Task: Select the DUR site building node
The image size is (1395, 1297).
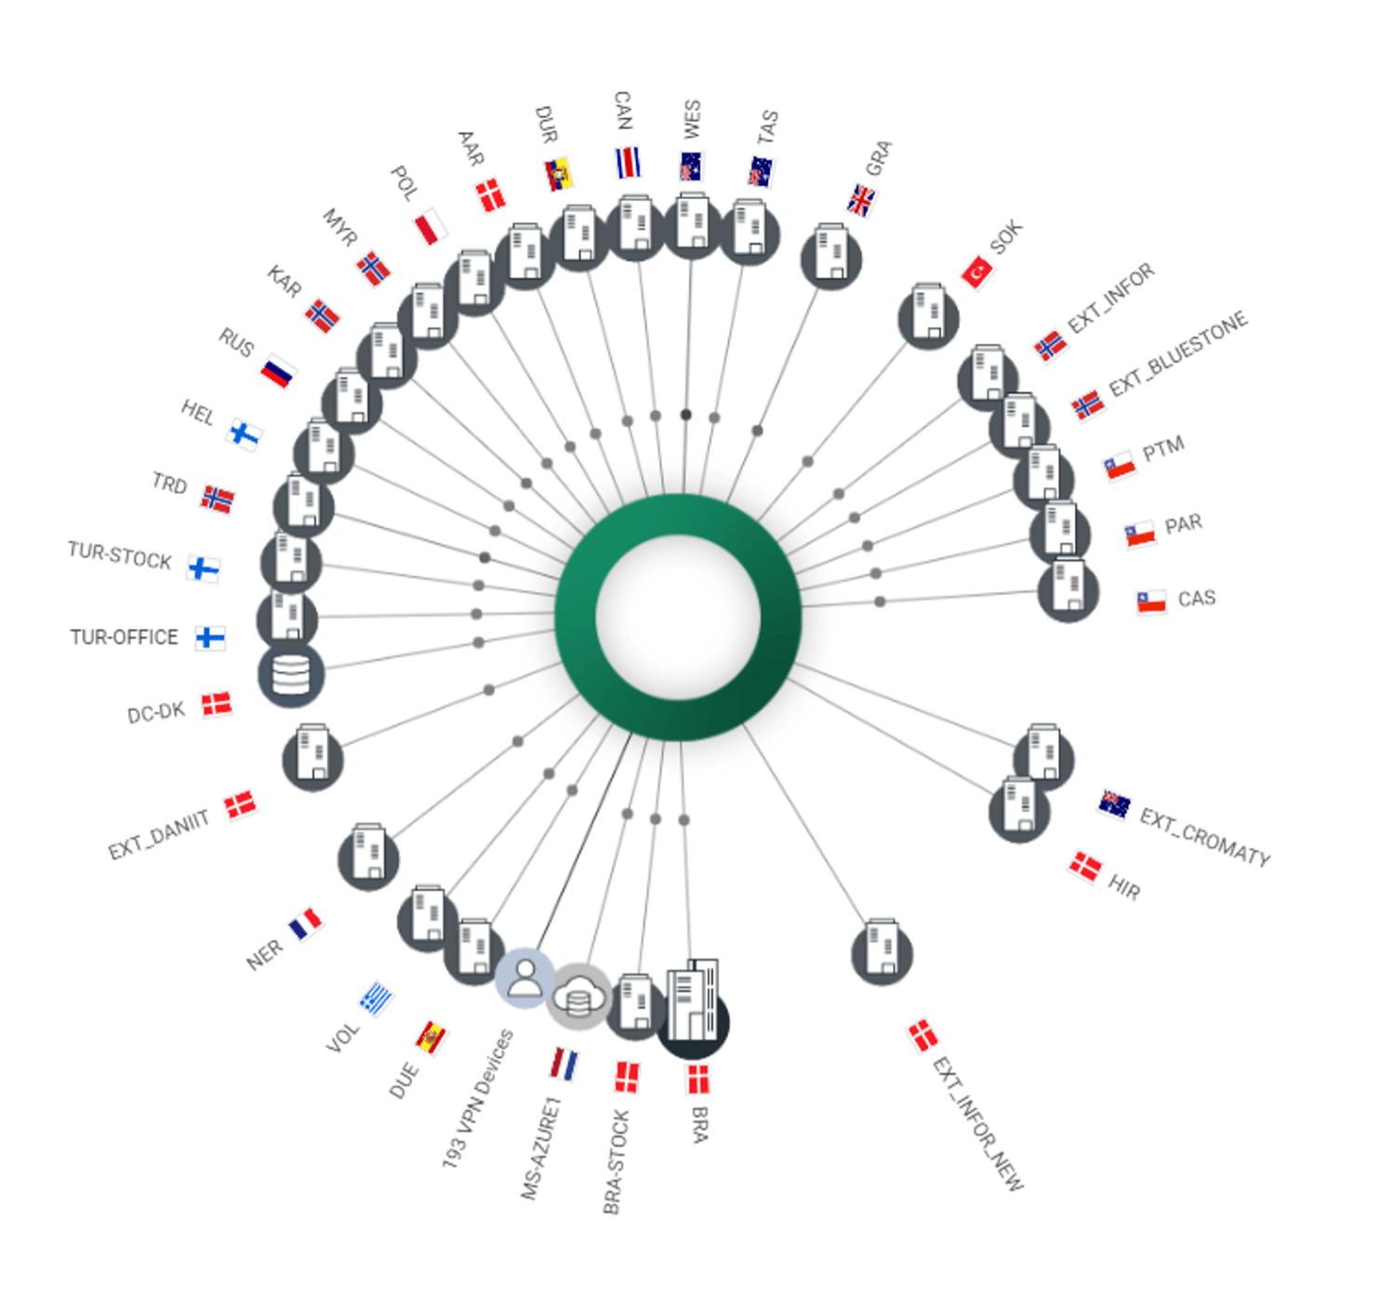Action: (x=579, y=238)
